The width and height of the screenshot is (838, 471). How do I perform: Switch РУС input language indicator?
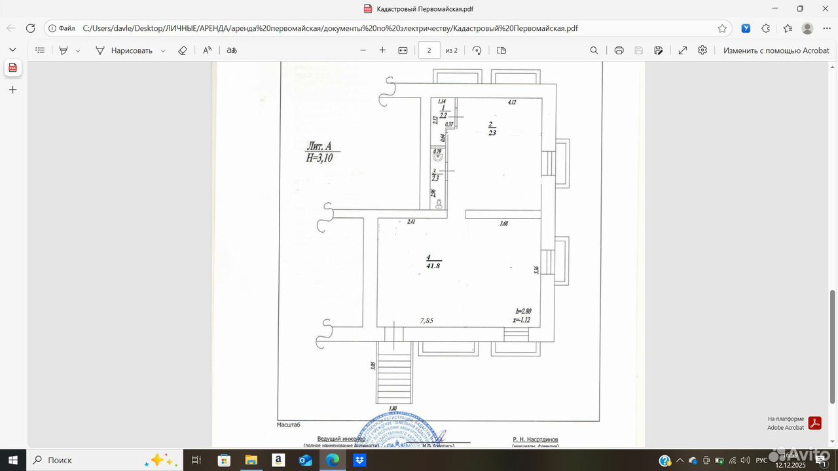point(762,460)
